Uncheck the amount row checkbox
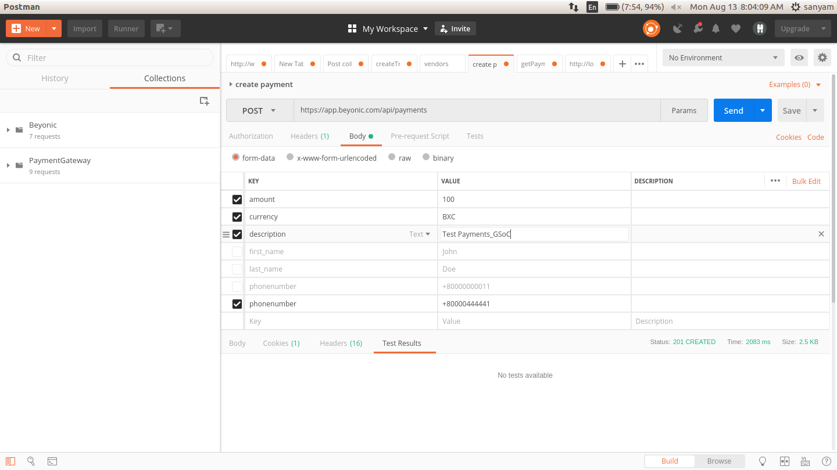The width and height of the screenshot is (837, 470). (237, 200)
